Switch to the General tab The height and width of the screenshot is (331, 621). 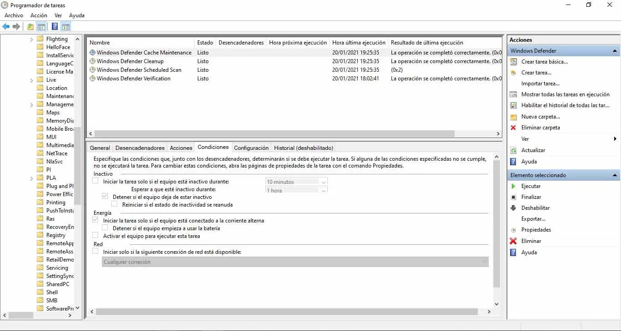point(100,148)
